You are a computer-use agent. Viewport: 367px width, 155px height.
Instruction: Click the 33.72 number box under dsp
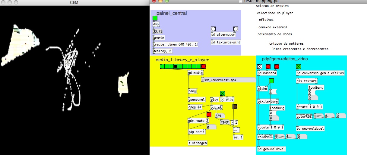click(158, 31)
